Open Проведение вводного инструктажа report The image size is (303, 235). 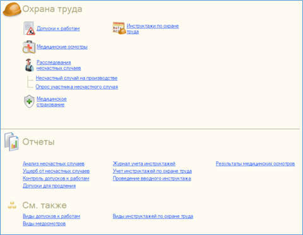point(152,178)
